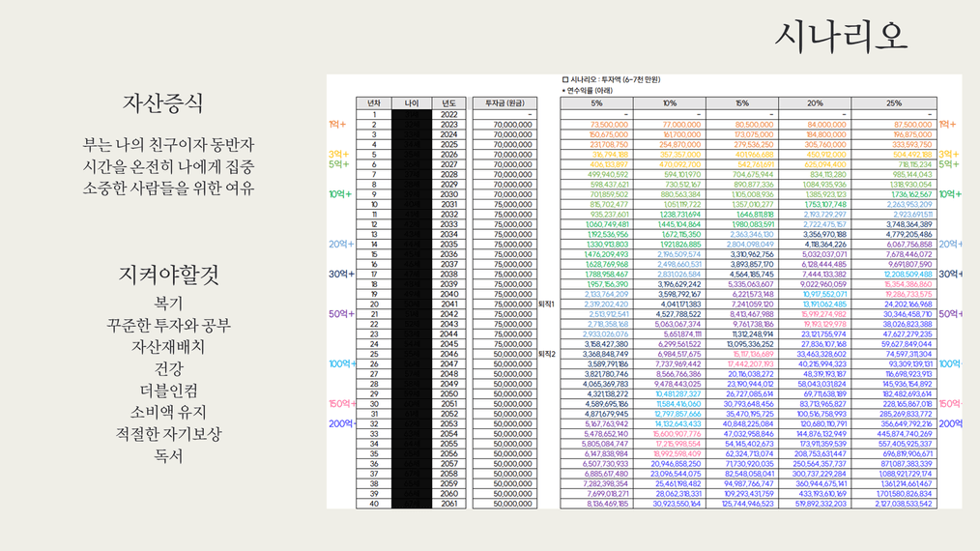Select the line 시간을 온전히 나에게 집중
This screenshot has width=980, height=551.
click(169, 166)
